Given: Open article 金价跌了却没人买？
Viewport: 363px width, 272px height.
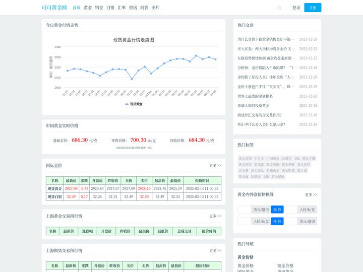Looking at the screenshot, I should tap(266, 77).
